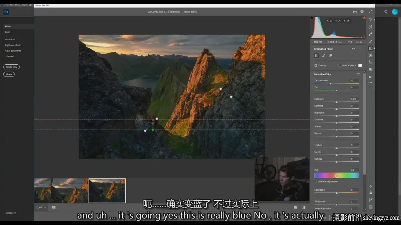This screenshot has width=401, height=225.
Task: Open more image settings three dots in toolbar
Action: [371, 83]
